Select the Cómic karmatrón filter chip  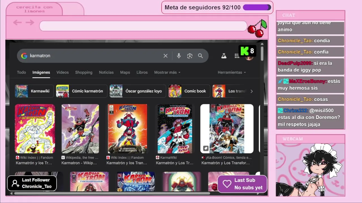click(81, 91)
